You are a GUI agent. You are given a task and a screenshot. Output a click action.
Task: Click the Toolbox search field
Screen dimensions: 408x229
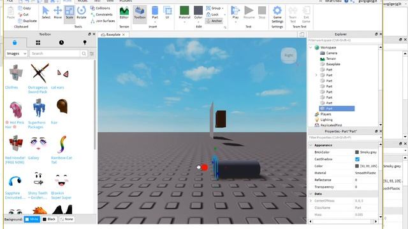[x=55, y=53]
